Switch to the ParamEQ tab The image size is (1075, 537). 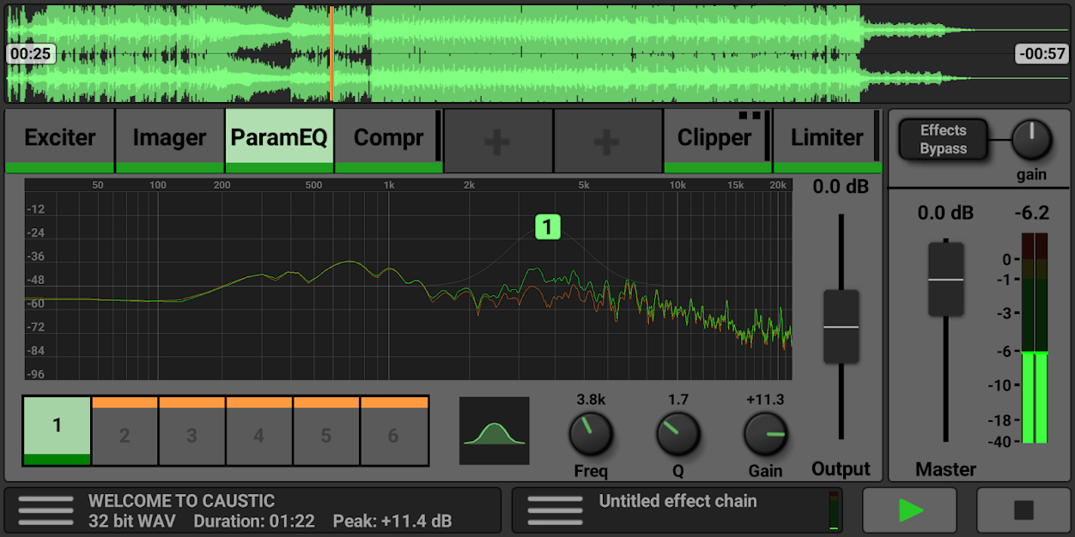[x=278, y=137]
